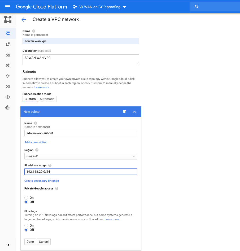The width and height of the screenshot is (240, 251).
Task: Delete the new subnet with trash icon
Action: click(x=124, y=112)
